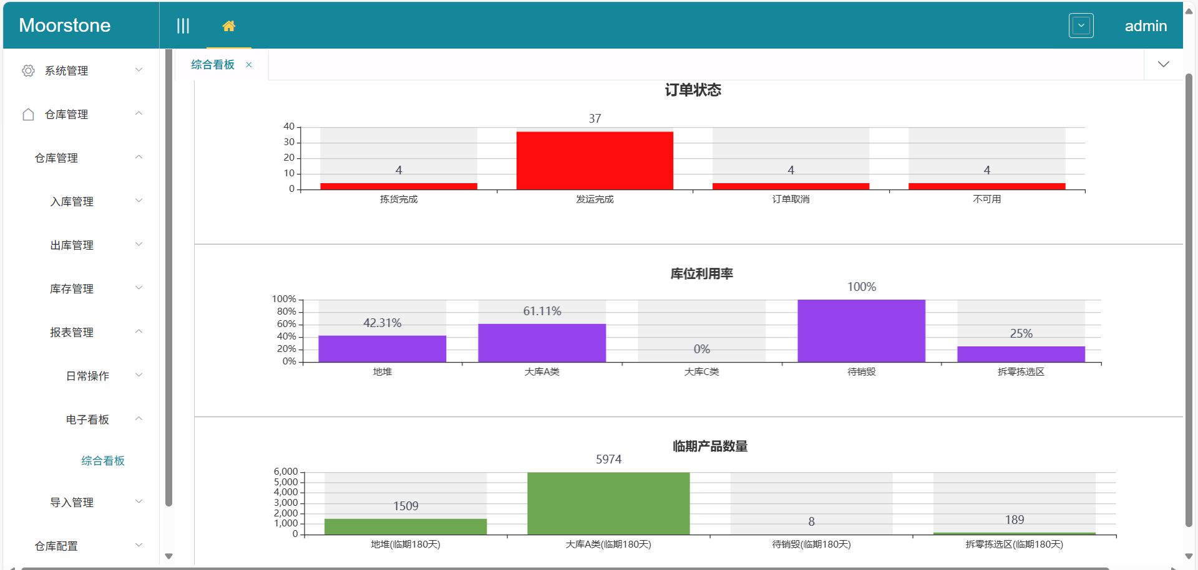Collapse the 报表管理 section
Screen dimensions: 1198x570
tap(139, 331)
